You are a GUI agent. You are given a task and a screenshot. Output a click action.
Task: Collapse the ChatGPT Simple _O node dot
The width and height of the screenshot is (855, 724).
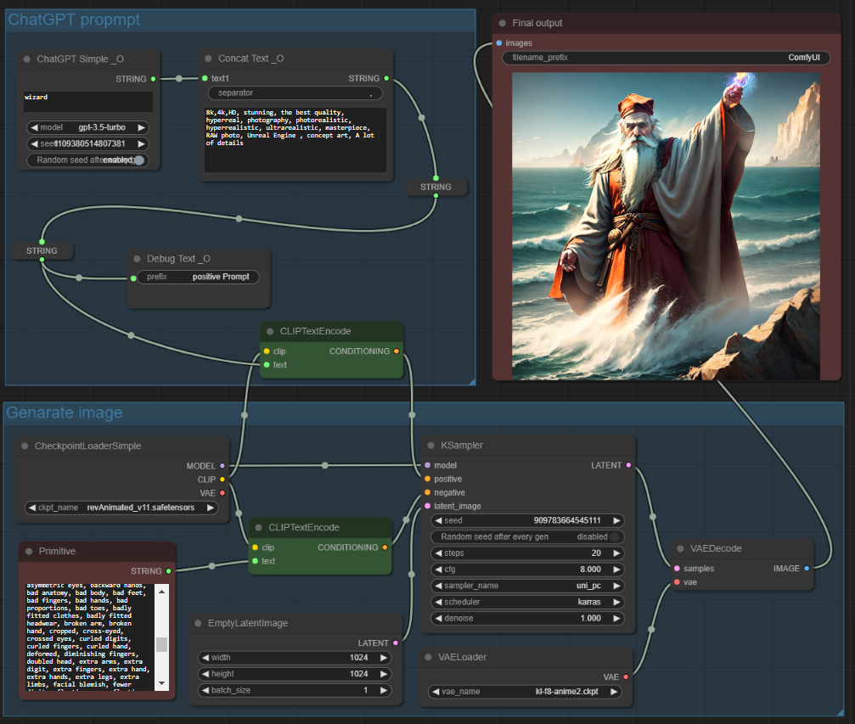coord(26,59)
